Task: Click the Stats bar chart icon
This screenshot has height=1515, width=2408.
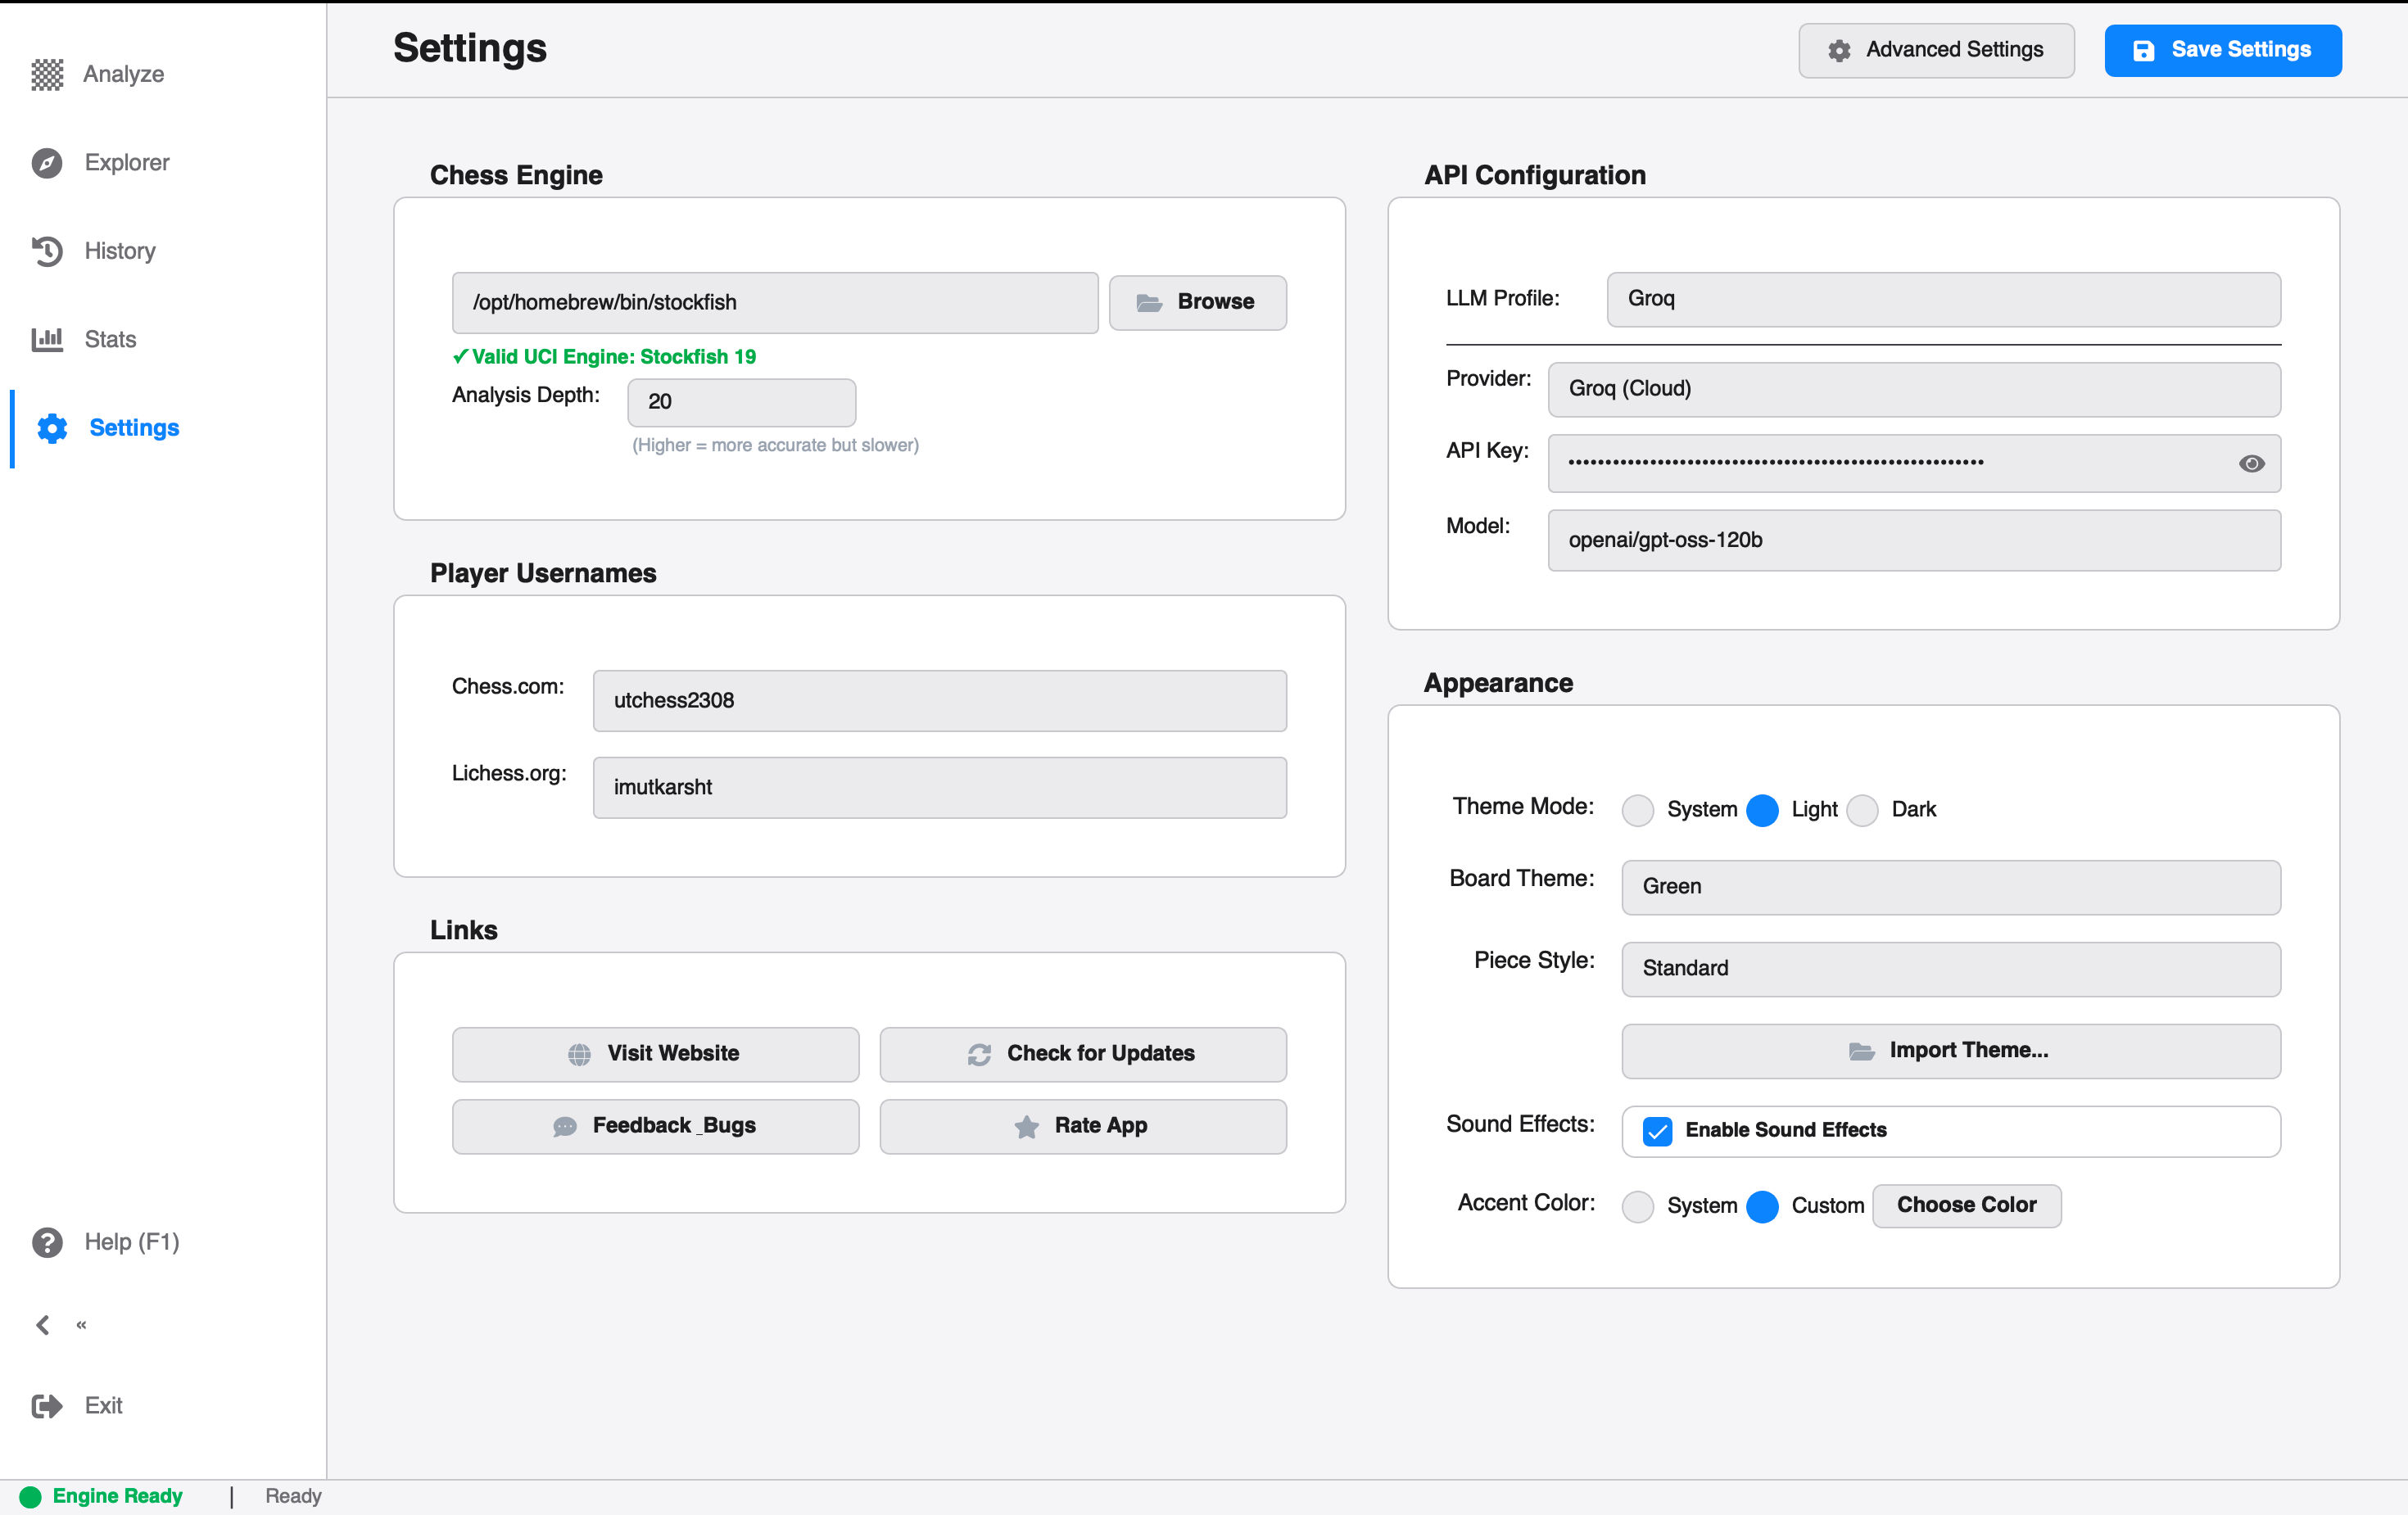Action: point(47,339)
